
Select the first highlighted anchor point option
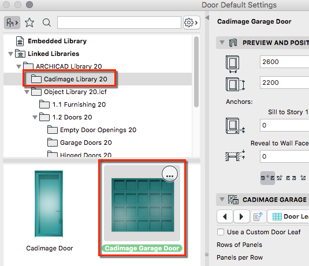(x=267, y=178)
